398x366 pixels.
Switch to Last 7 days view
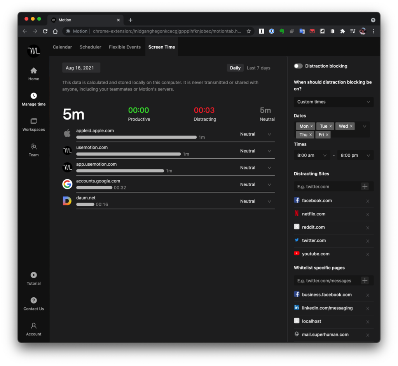[258, 68]
